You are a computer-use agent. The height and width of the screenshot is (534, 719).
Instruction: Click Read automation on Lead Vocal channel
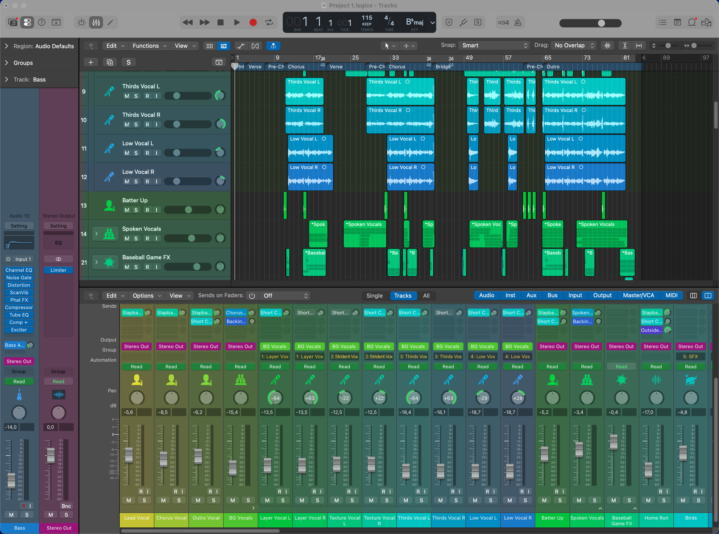(x=136, y=366)
